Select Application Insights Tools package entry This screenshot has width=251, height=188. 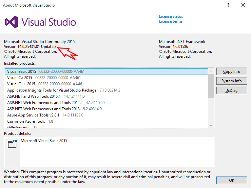[x=52, y=90]
